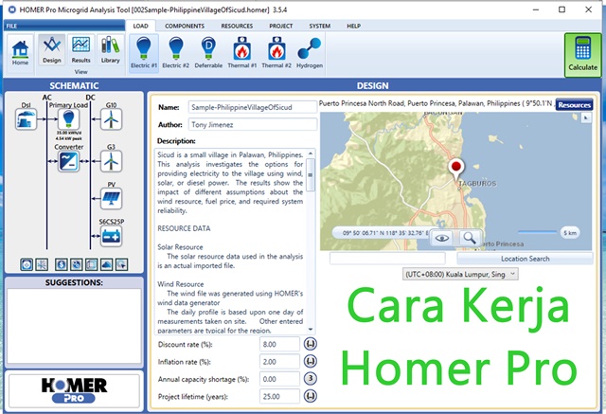This screenshot has width=606, height=414.
Task: Click the Inflation rate value field
Action: tap(279, 362)
